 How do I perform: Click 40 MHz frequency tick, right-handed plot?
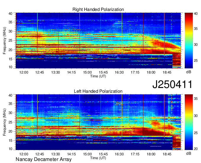coord(10,14)
